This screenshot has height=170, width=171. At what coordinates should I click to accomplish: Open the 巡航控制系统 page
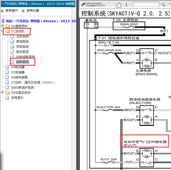coord(26,57)
